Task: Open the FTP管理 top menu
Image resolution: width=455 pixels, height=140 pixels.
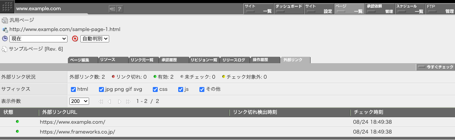Action: tap(440, 9)
